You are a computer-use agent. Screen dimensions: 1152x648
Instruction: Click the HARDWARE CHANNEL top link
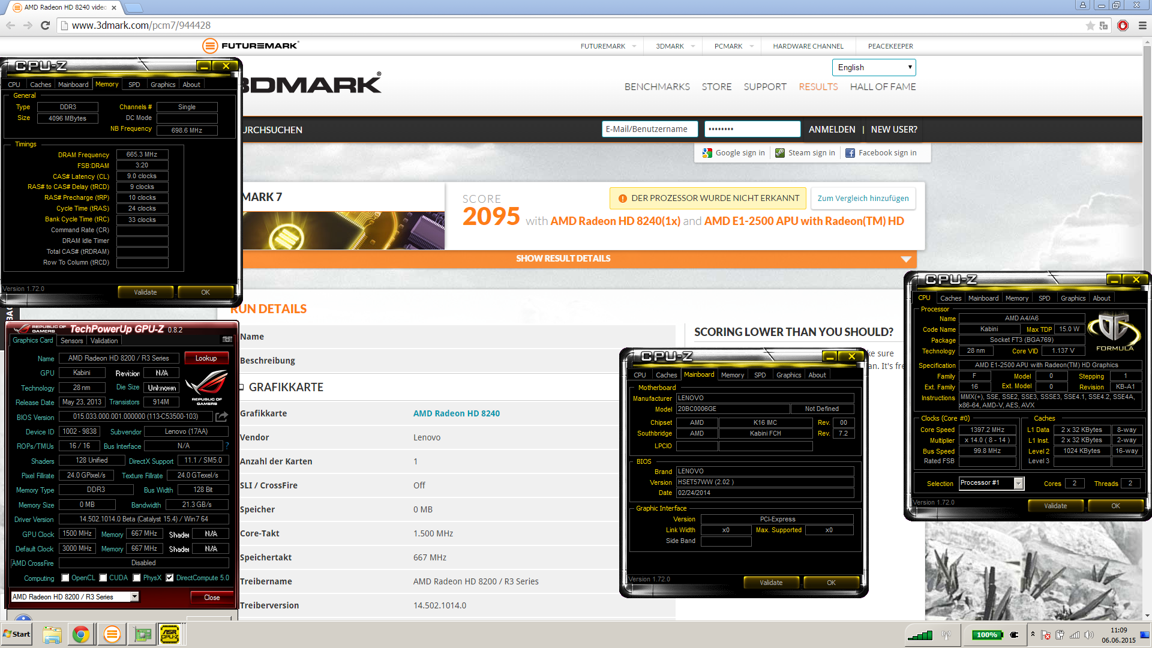808,46
